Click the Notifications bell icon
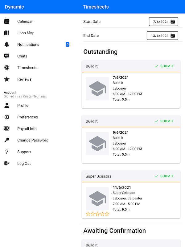 pyautogui.click(x=7, y=44)
